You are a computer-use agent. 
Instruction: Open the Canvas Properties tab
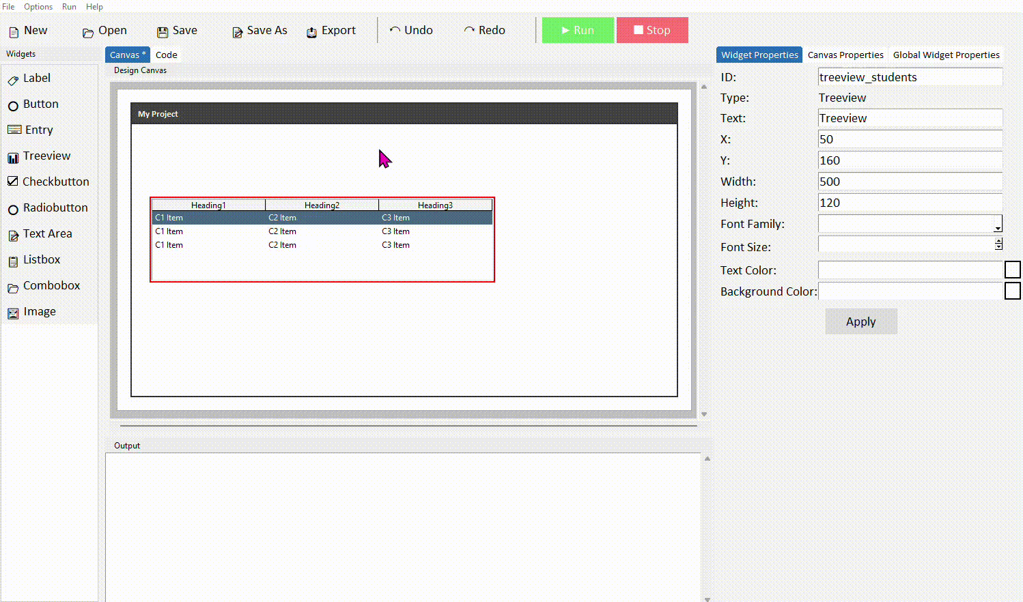pos(845,55)
